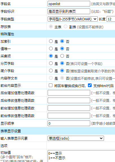Uncheck 支持html代码 checkbox
This screenshot has width=115, height=162.
click(90, 85)
